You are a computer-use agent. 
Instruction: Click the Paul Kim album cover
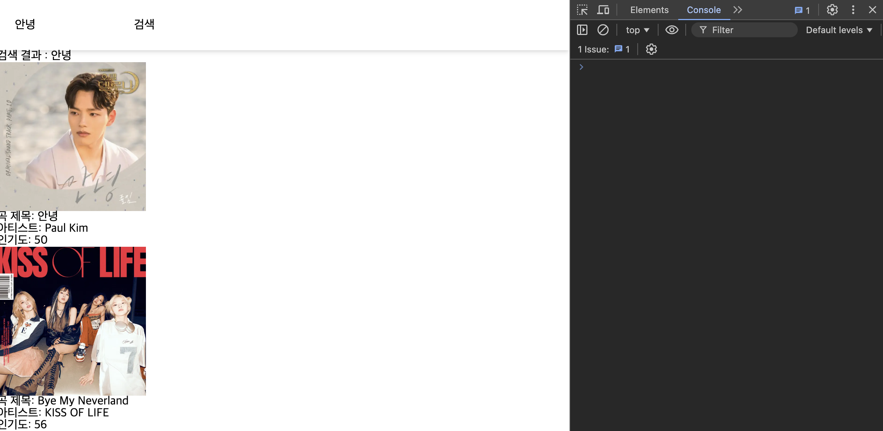[x=73, y=136]
